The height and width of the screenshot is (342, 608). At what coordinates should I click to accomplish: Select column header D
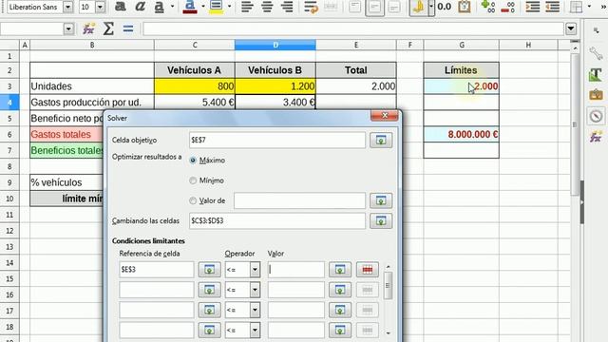(x=275, y=45)
